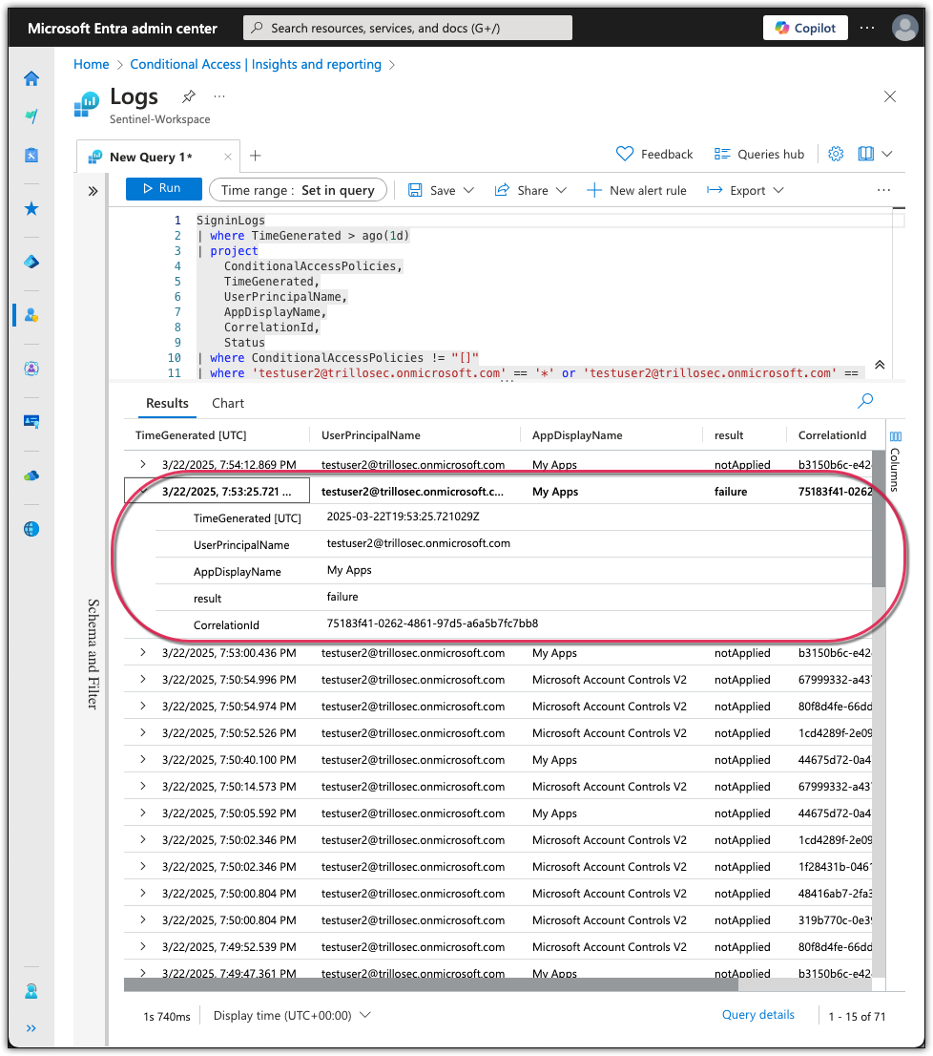
Task: Collapse the query editor double-chevron
Action: coord(880,365)
